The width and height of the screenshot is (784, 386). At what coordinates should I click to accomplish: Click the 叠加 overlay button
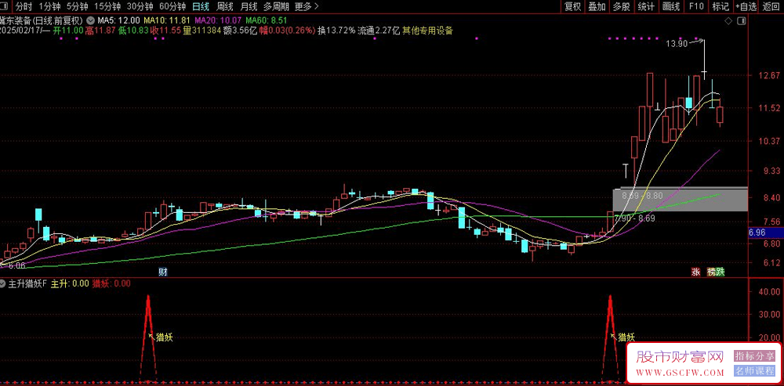click(x=597, y=6)
